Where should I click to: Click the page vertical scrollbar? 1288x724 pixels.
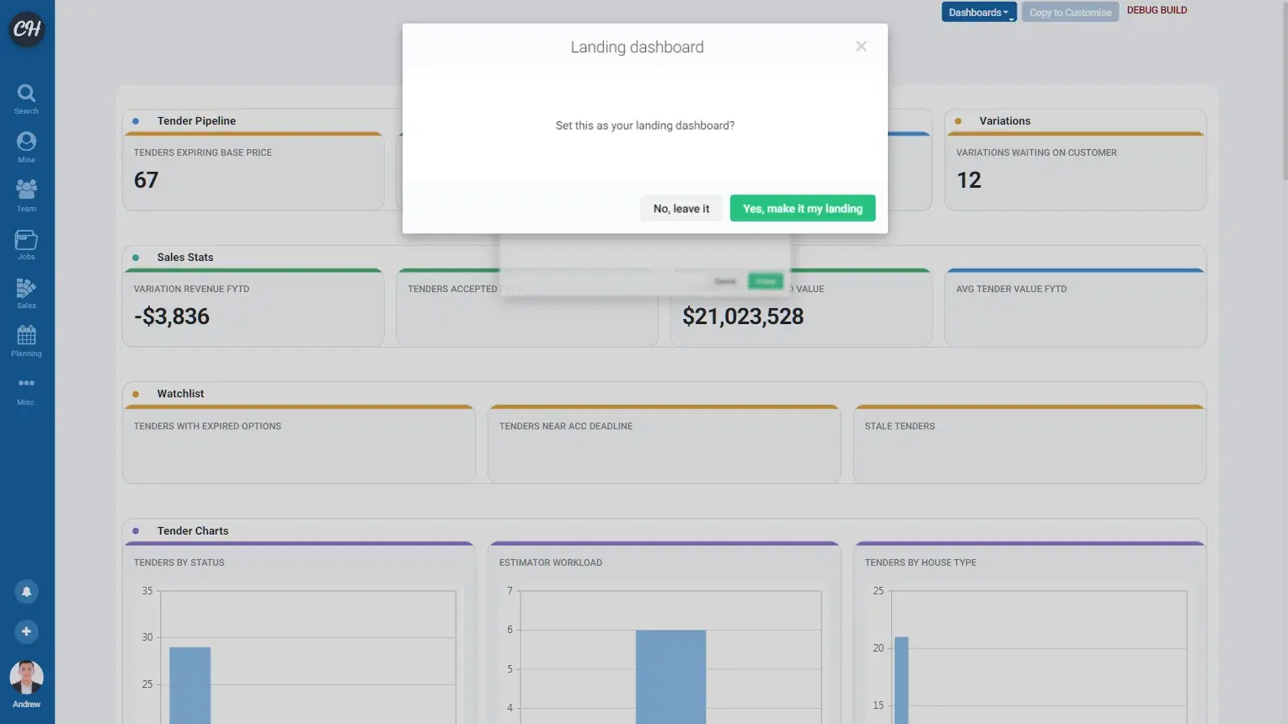click(1284, 93)
